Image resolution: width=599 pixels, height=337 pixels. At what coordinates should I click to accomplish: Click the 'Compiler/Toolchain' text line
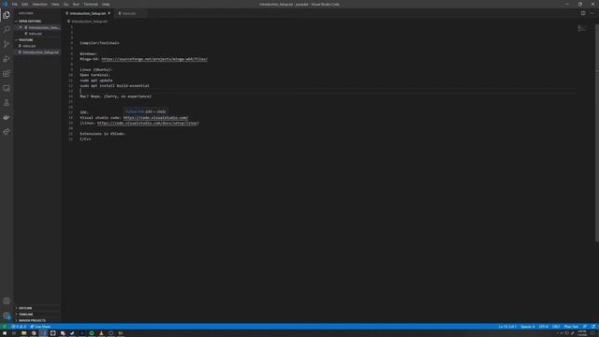click(100, 43)
